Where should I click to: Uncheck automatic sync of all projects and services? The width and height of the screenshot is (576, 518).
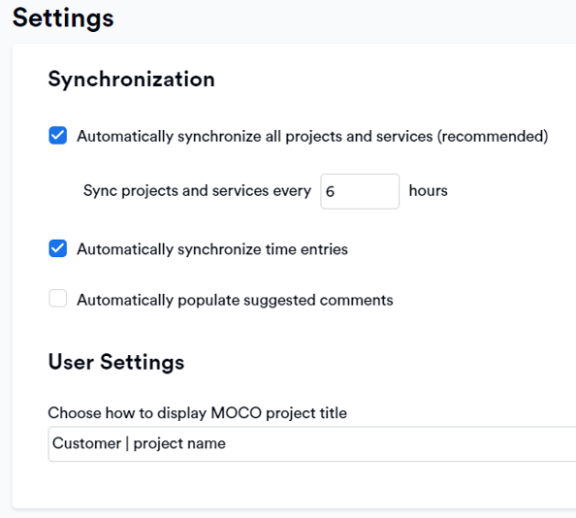[x=57, y=136]
